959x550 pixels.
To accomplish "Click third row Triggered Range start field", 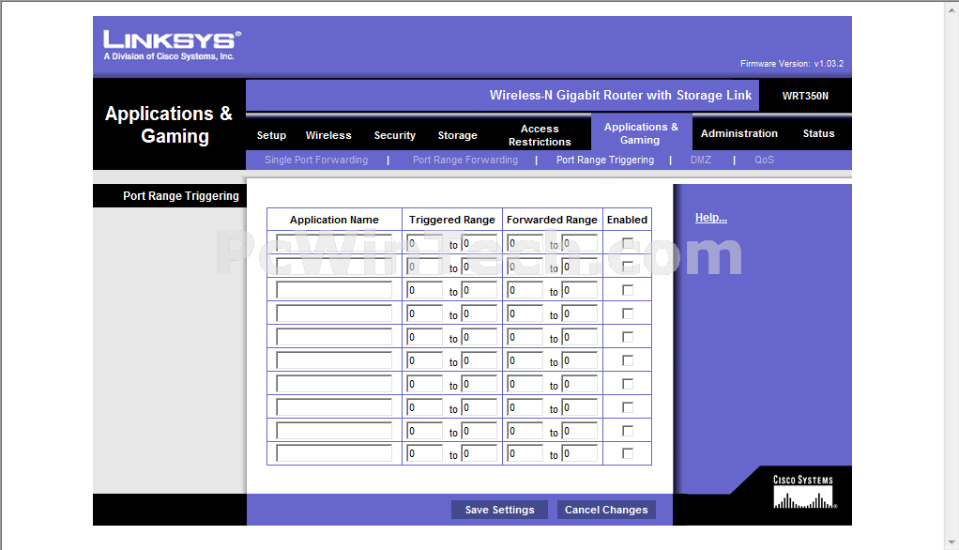I will pyautogui.click(x=424, y=289).
